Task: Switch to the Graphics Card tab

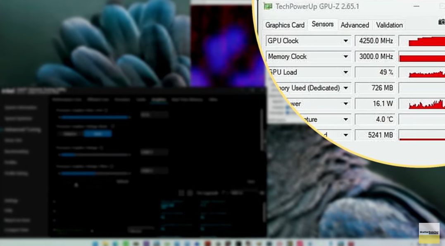Action: [x=285, y=25]
